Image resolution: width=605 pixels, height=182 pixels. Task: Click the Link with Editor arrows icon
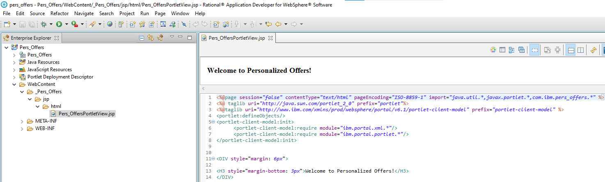tap(151, 38)
